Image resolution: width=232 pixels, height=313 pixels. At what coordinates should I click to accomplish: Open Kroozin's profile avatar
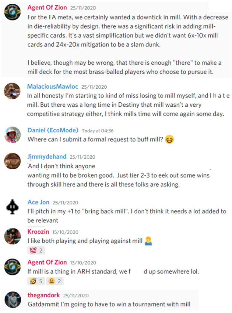(x=12, y=236)
